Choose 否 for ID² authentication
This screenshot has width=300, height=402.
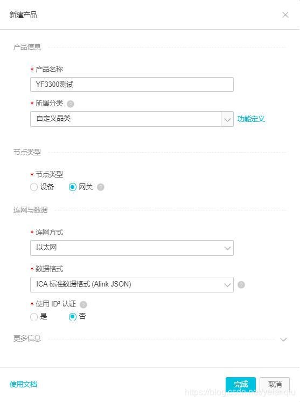pyautogui.click(x=73, y=317)
